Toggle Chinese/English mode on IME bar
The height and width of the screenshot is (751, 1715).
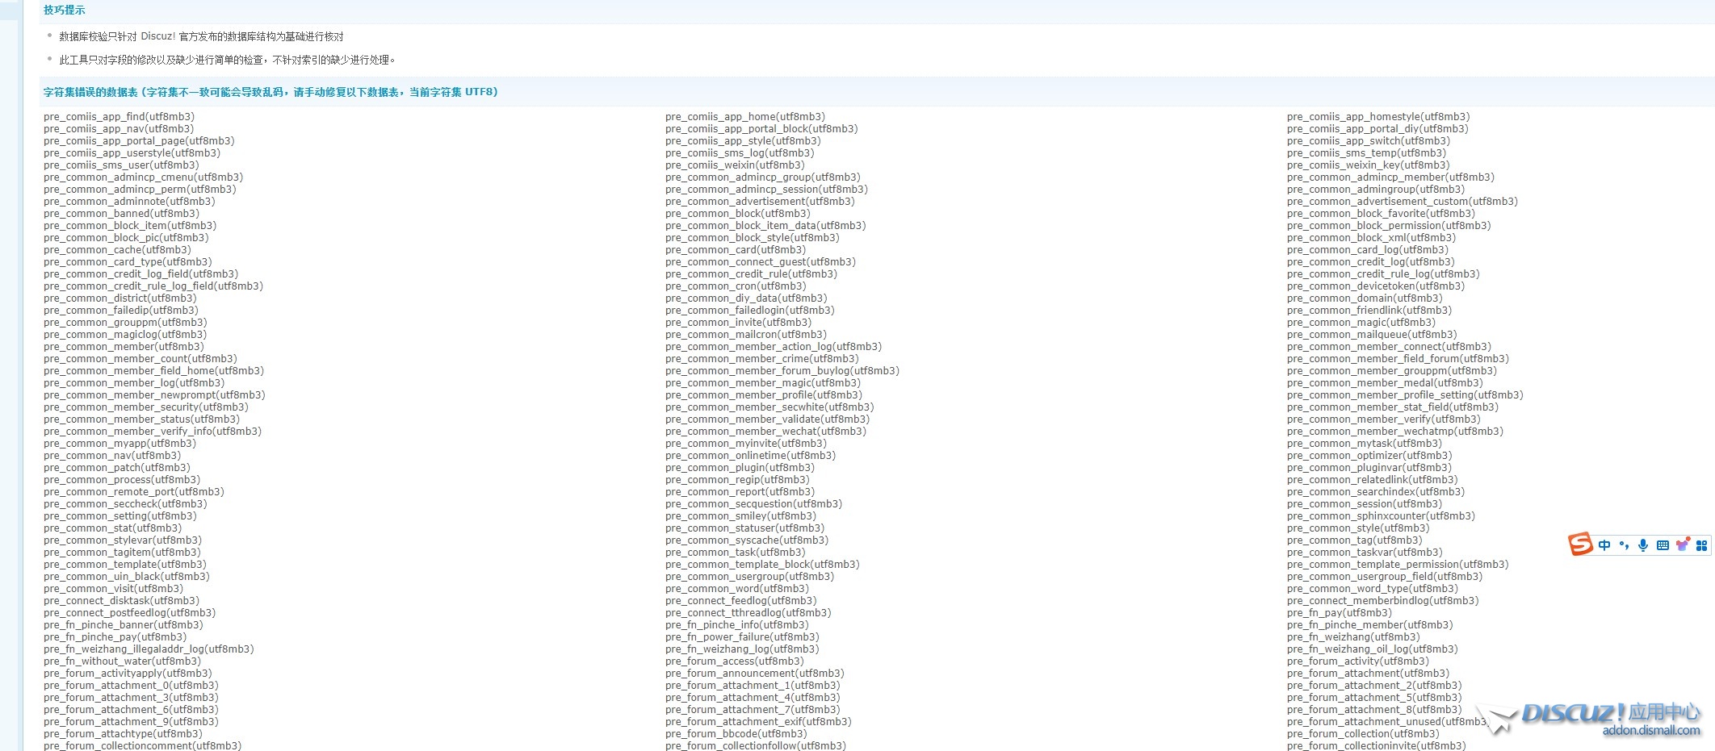1604,545
